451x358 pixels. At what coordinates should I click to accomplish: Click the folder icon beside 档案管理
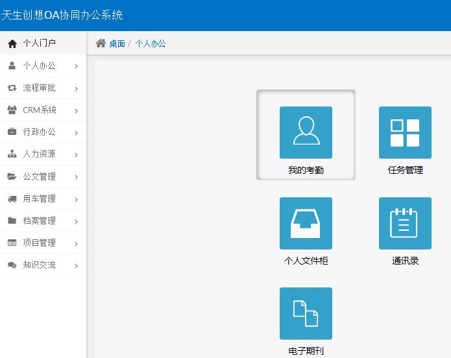[12, 221]
